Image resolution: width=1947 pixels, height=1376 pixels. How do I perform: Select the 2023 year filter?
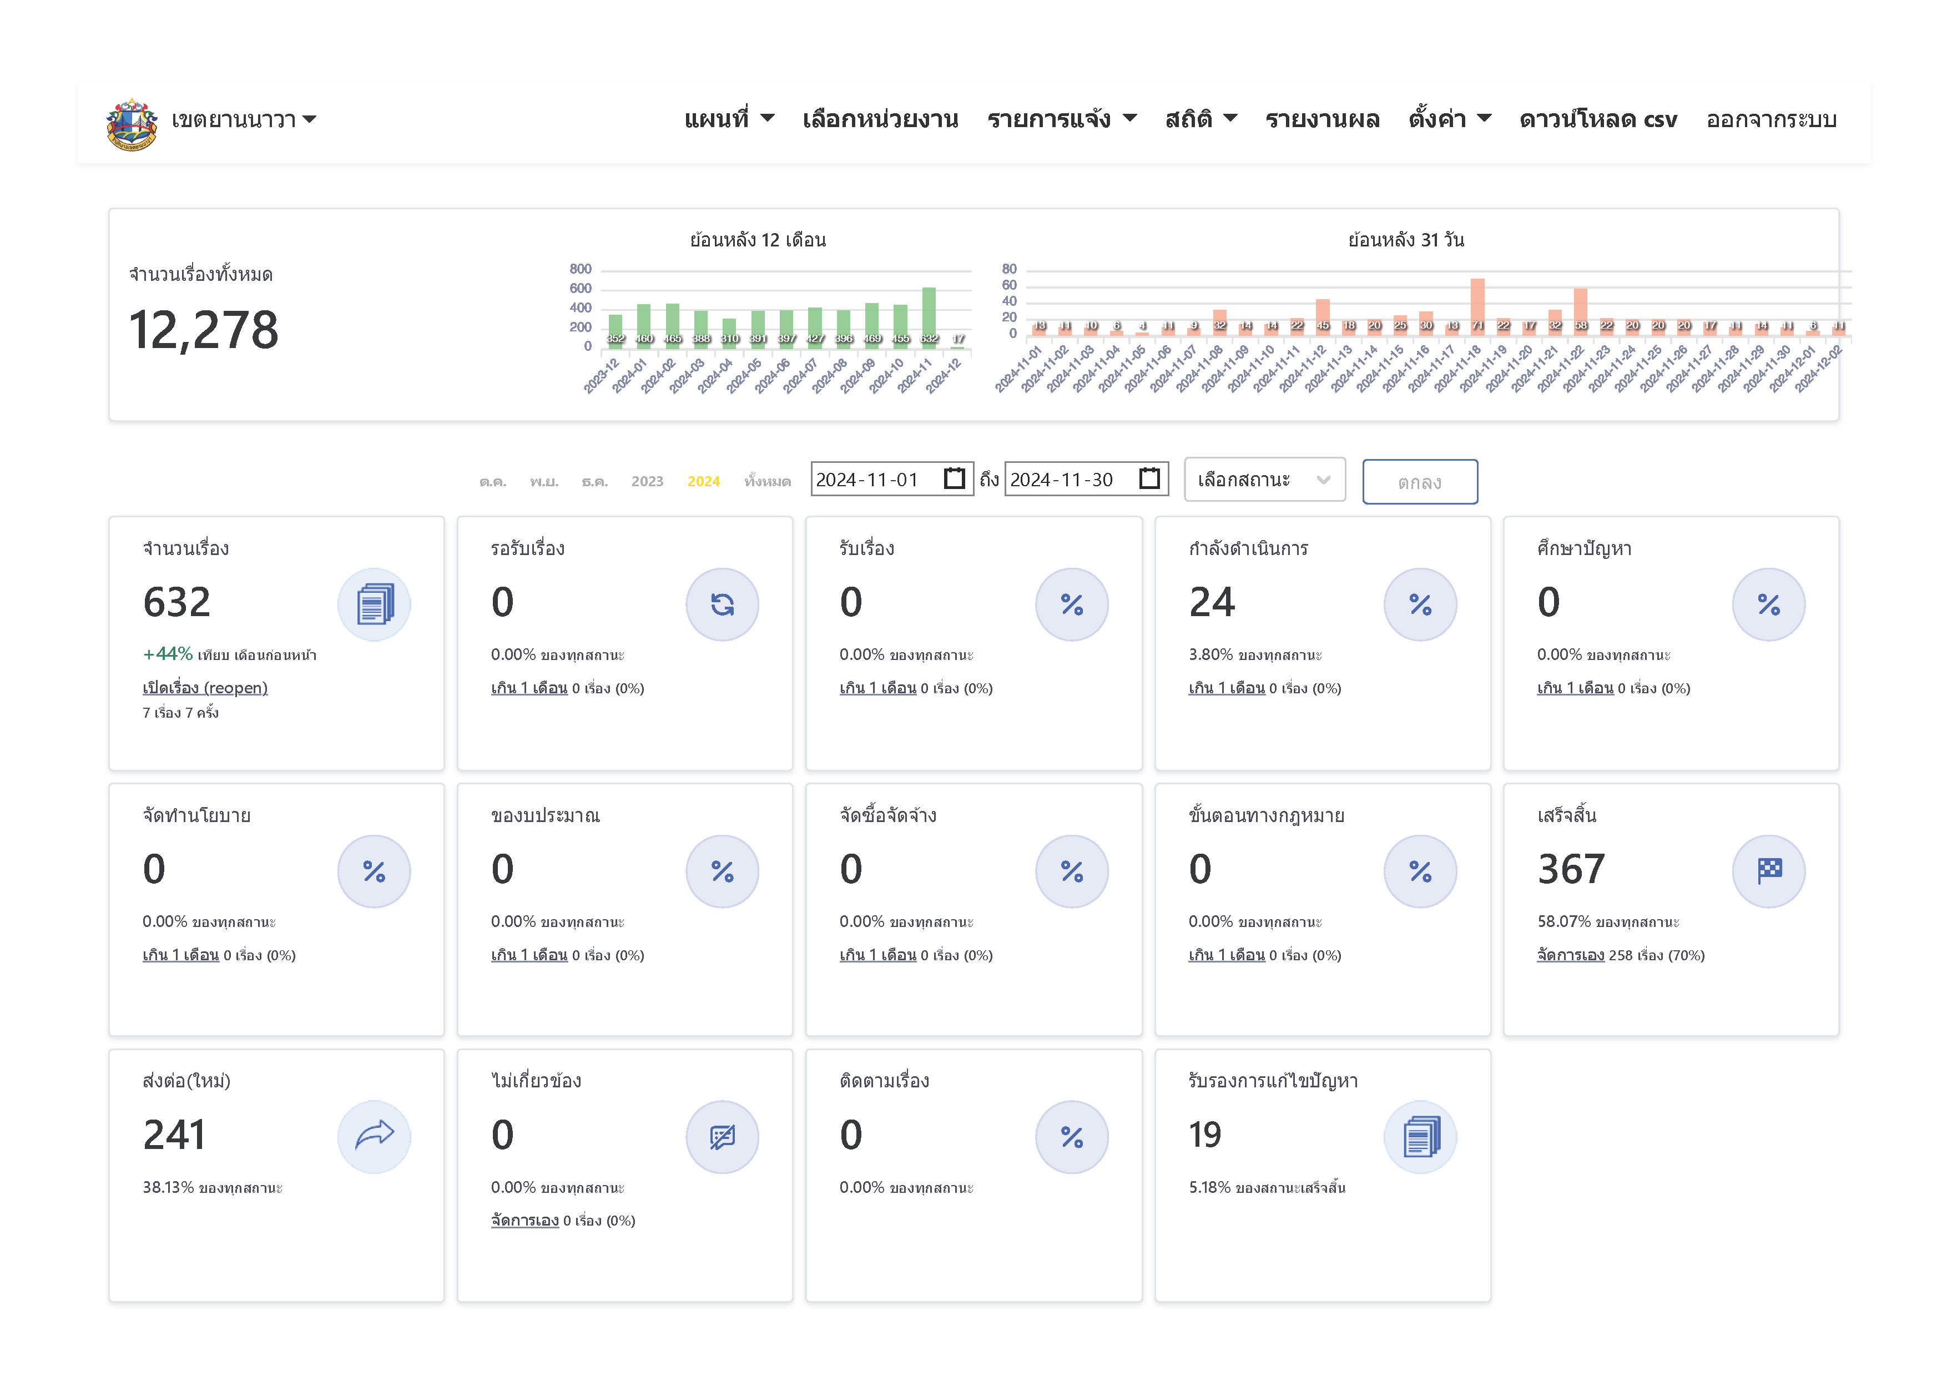tap(647, 482)
